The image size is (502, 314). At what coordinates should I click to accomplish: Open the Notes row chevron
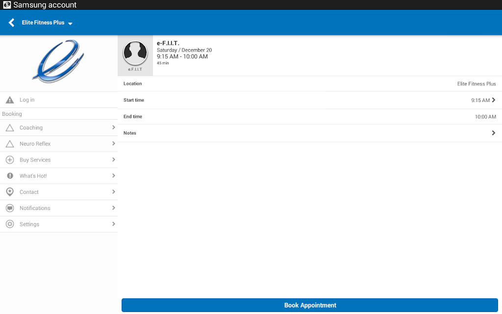494,132
